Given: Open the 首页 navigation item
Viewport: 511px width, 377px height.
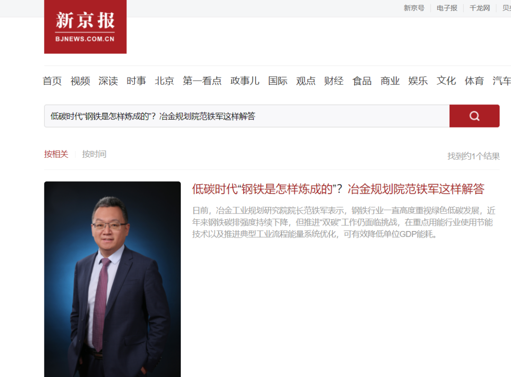Looking at the screenshot, I should (52, 81).
